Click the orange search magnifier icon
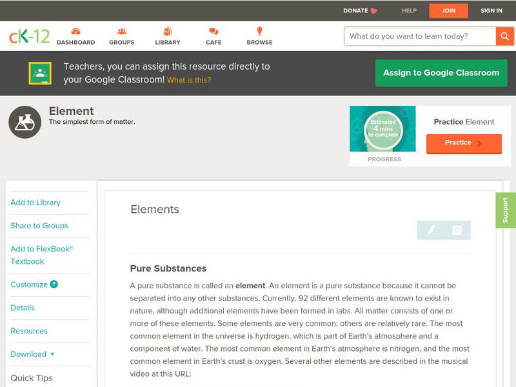 tap(506, 36)
